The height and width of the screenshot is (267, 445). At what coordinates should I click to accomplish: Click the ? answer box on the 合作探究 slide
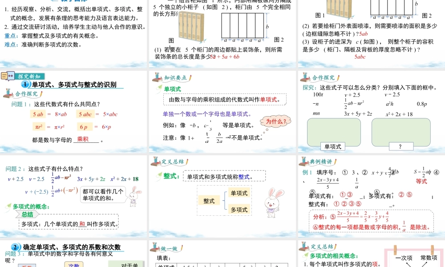pos(400,146)
